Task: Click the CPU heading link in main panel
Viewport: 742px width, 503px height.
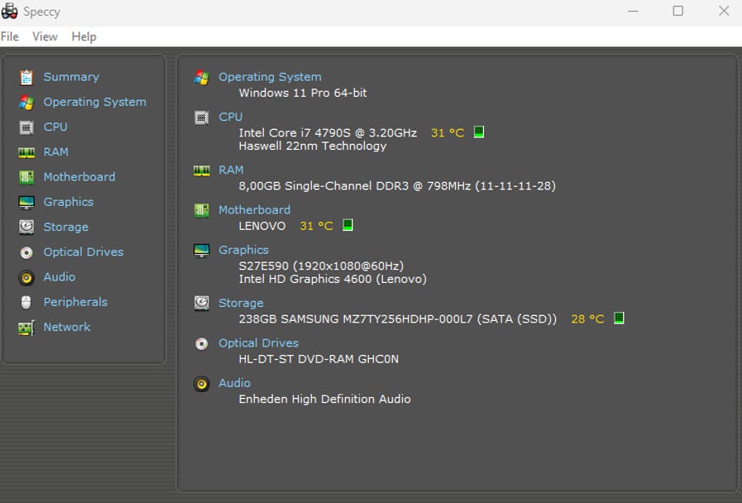Action: (231, 117)
